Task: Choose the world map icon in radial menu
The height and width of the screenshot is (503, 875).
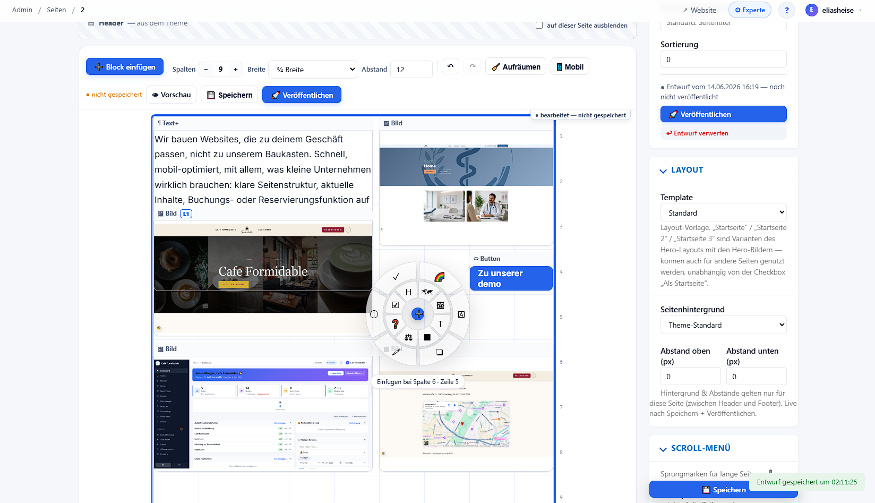Action: coord(427,292)
